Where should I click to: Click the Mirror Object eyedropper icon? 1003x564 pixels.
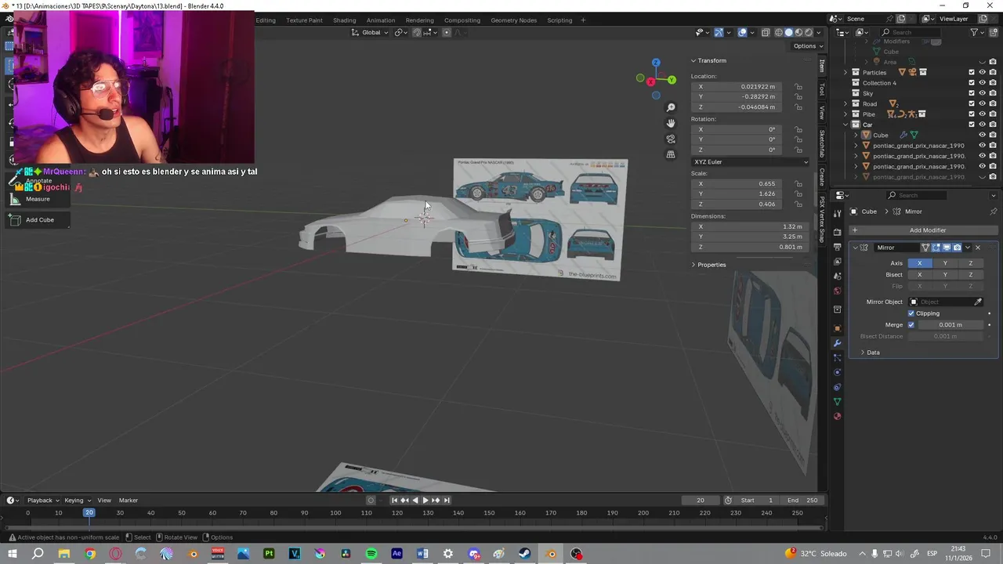pos(978,302)
